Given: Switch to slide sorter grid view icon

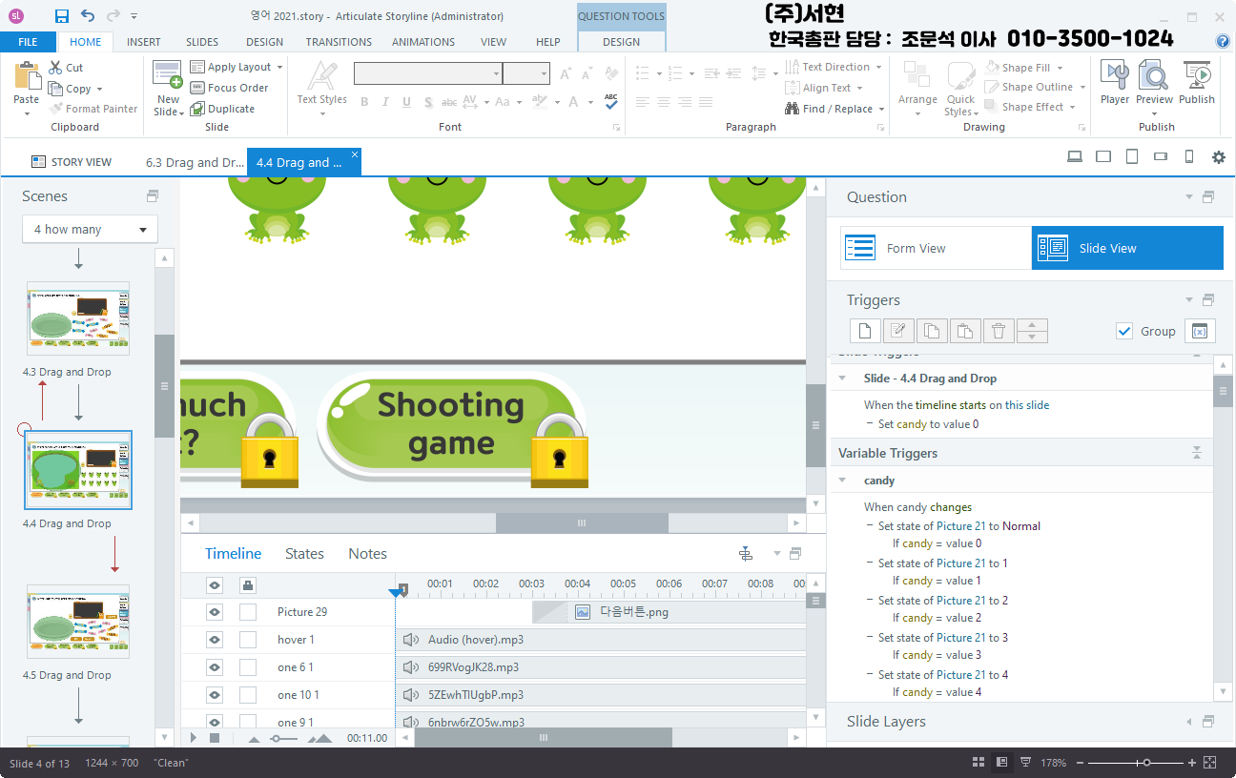Looking at the screenshot, I should coord(978,763).
